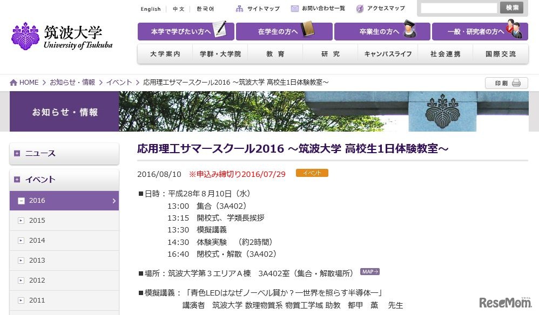Switch language to English

(151, 9)
